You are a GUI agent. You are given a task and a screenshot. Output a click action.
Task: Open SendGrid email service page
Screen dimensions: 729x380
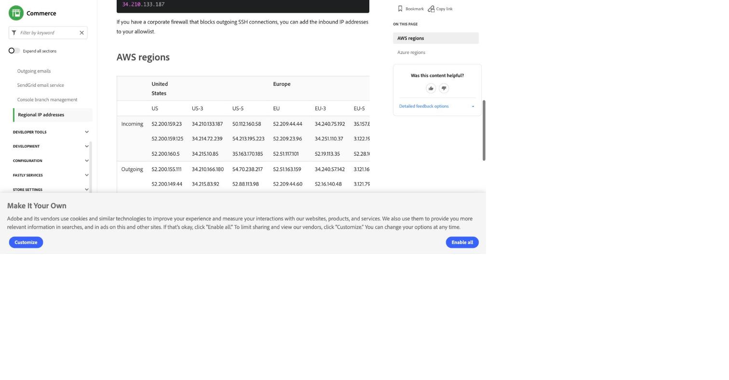[40, 85]
